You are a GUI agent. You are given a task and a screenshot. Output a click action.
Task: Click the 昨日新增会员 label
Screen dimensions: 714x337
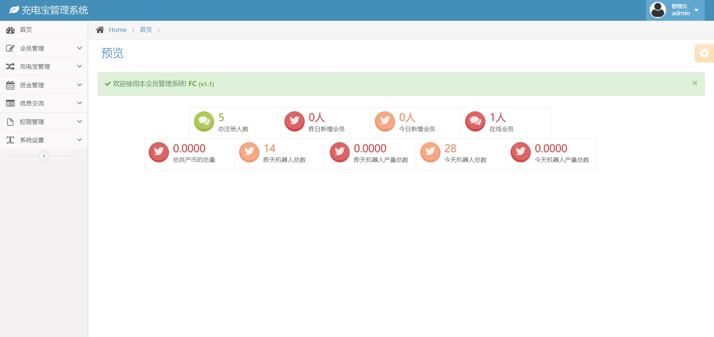(327, 129)
